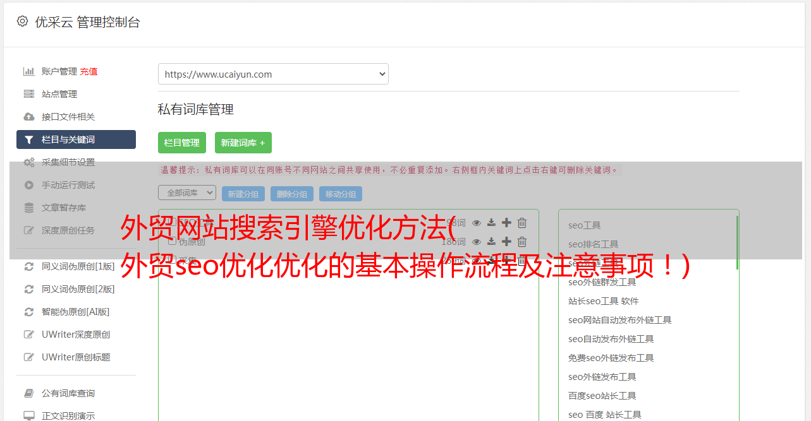Screen dimensions: 811x421
Task: Add keywords using the 伪原创 row plus icon
Action: [x=506, y=242]
